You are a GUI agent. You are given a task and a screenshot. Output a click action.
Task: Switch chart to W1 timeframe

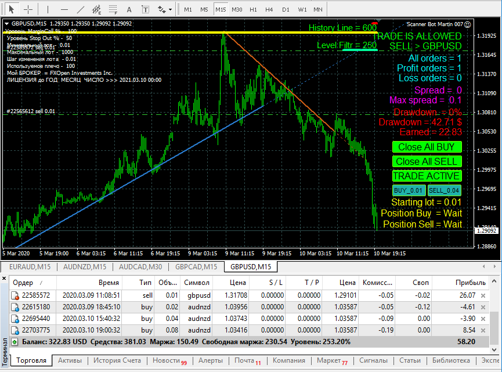point(302,10)
